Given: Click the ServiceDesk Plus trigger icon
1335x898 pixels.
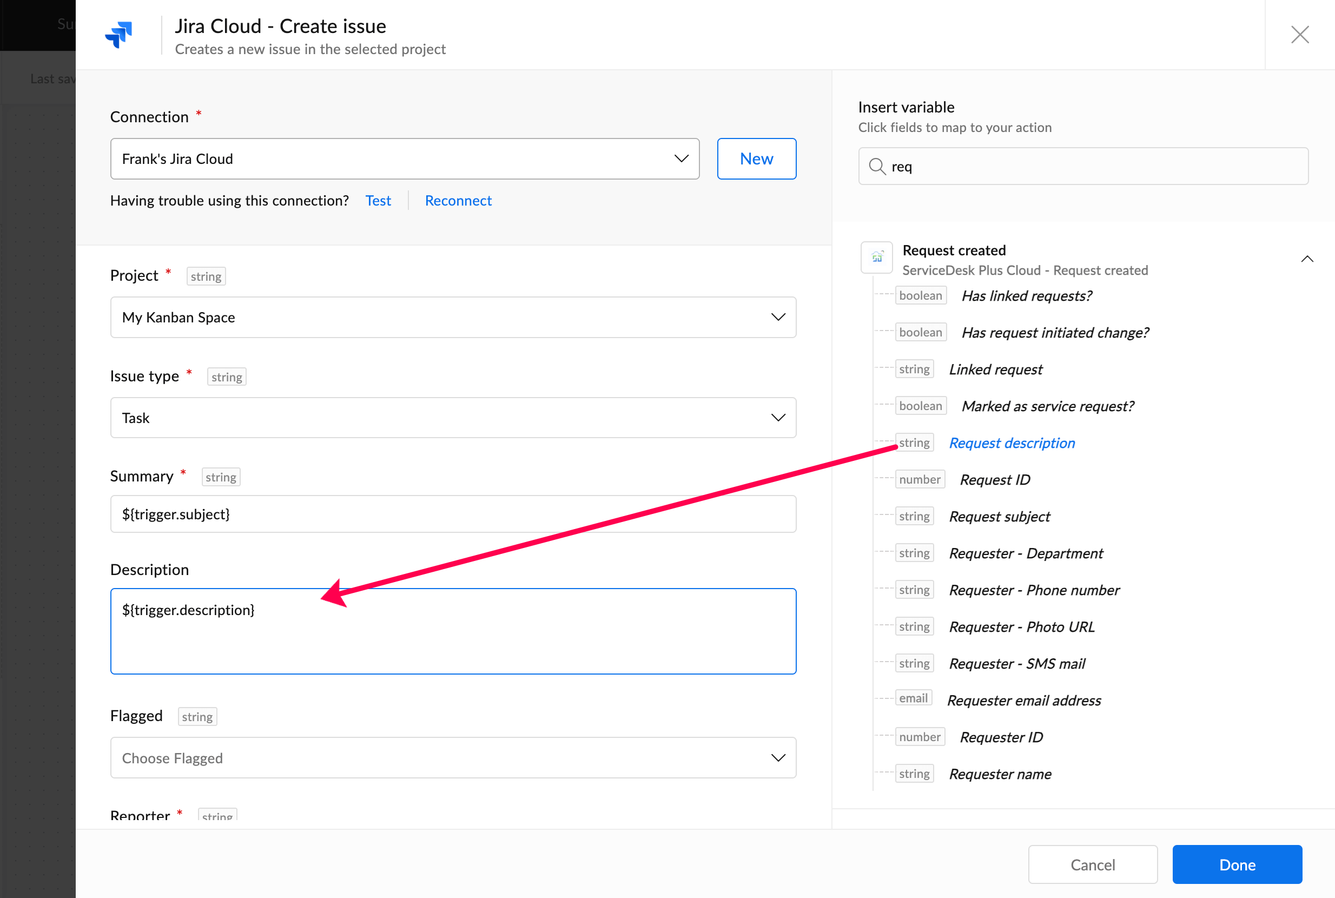Looking at the screenshot, I should pos(876,258).
